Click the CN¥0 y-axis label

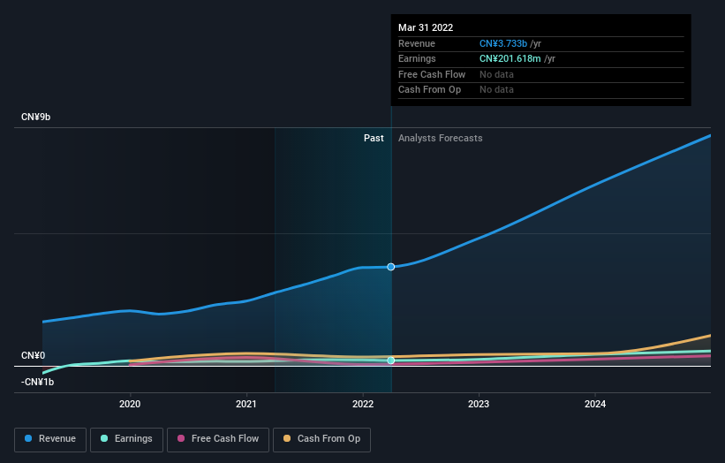tap(34, 355)
